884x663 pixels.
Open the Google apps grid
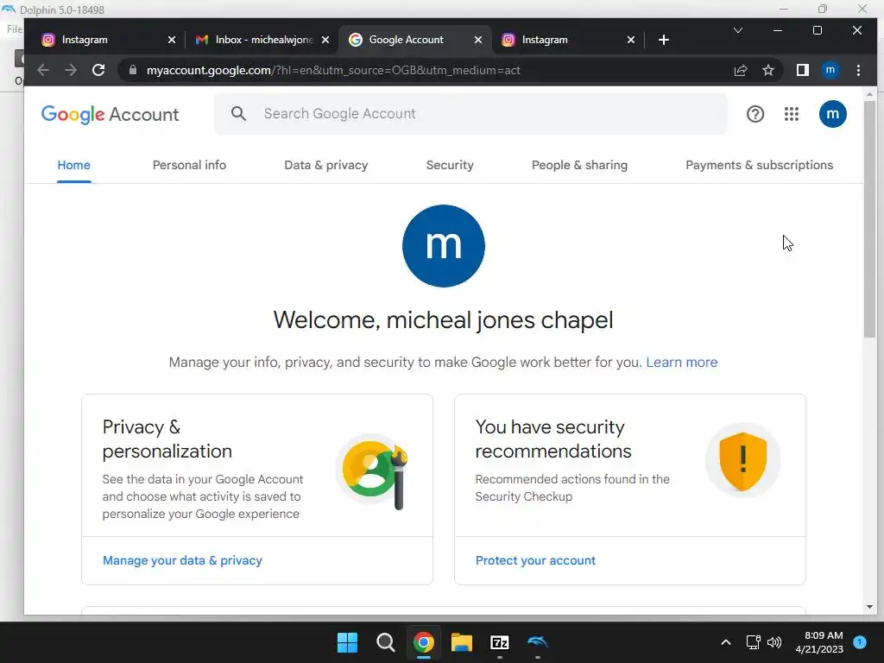[792, 114]
